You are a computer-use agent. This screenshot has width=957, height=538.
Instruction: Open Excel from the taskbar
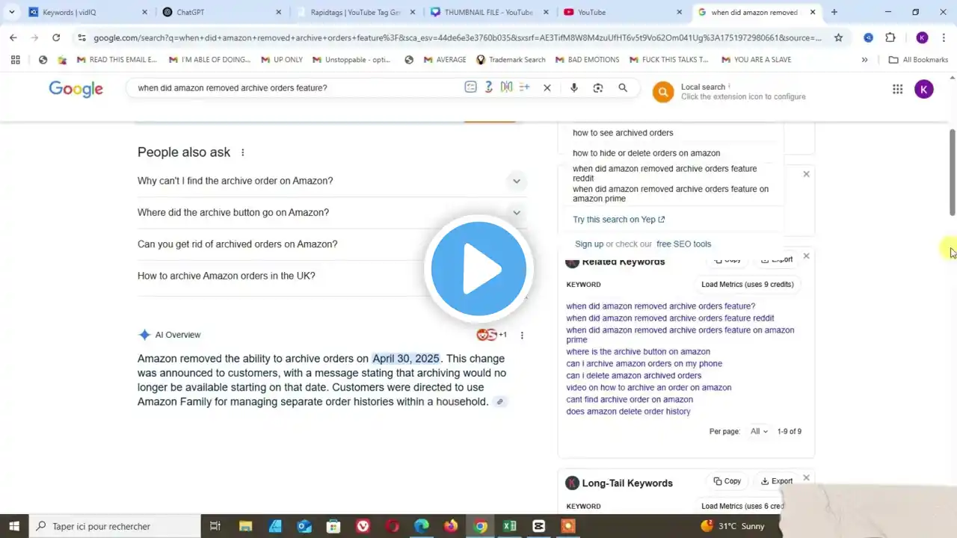[x=509, y=526]
